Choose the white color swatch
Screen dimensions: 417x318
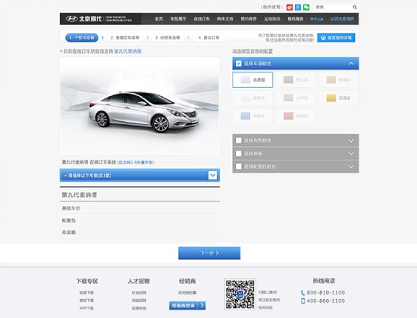coord(252,98)
